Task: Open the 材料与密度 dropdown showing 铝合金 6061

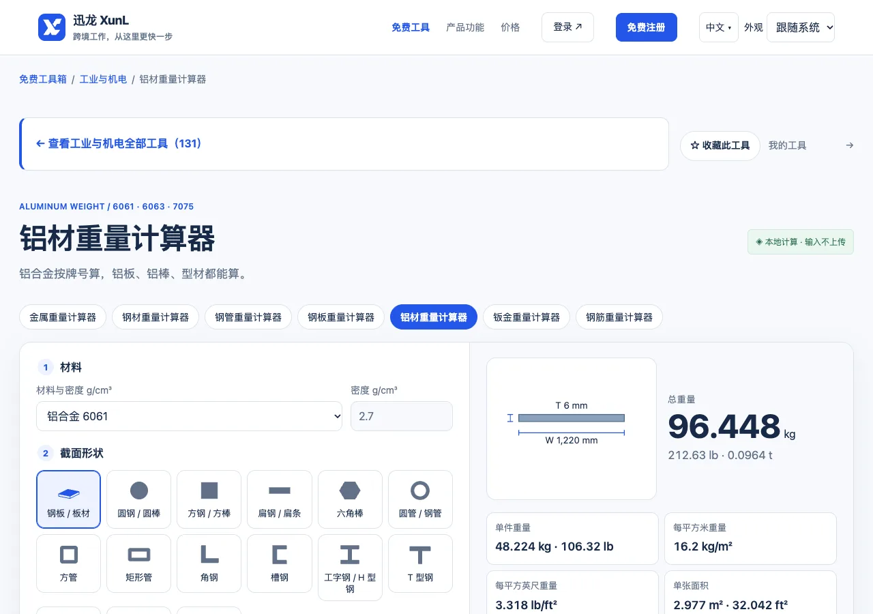Action: click(x=190, y=416)
